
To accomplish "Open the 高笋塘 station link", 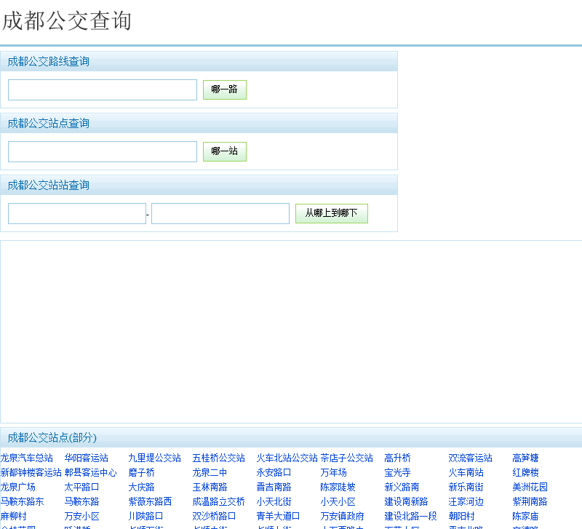I will point(525,458).
